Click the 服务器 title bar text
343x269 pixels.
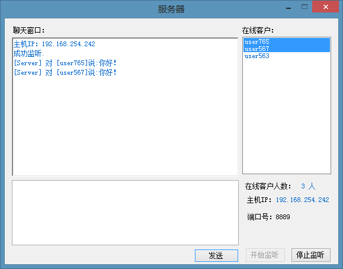(171, 9)
